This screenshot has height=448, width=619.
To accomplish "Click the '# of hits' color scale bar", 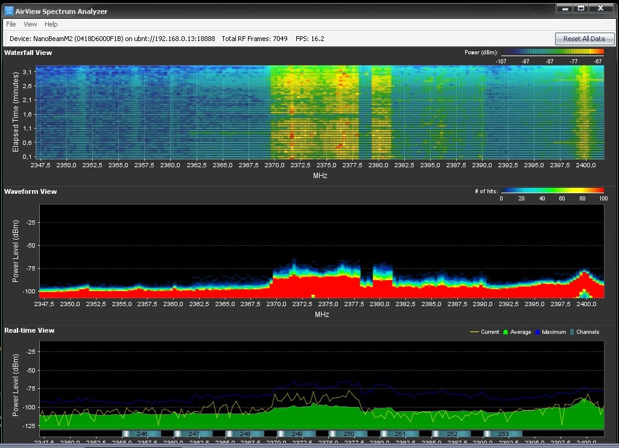I will tap(552, 191).
